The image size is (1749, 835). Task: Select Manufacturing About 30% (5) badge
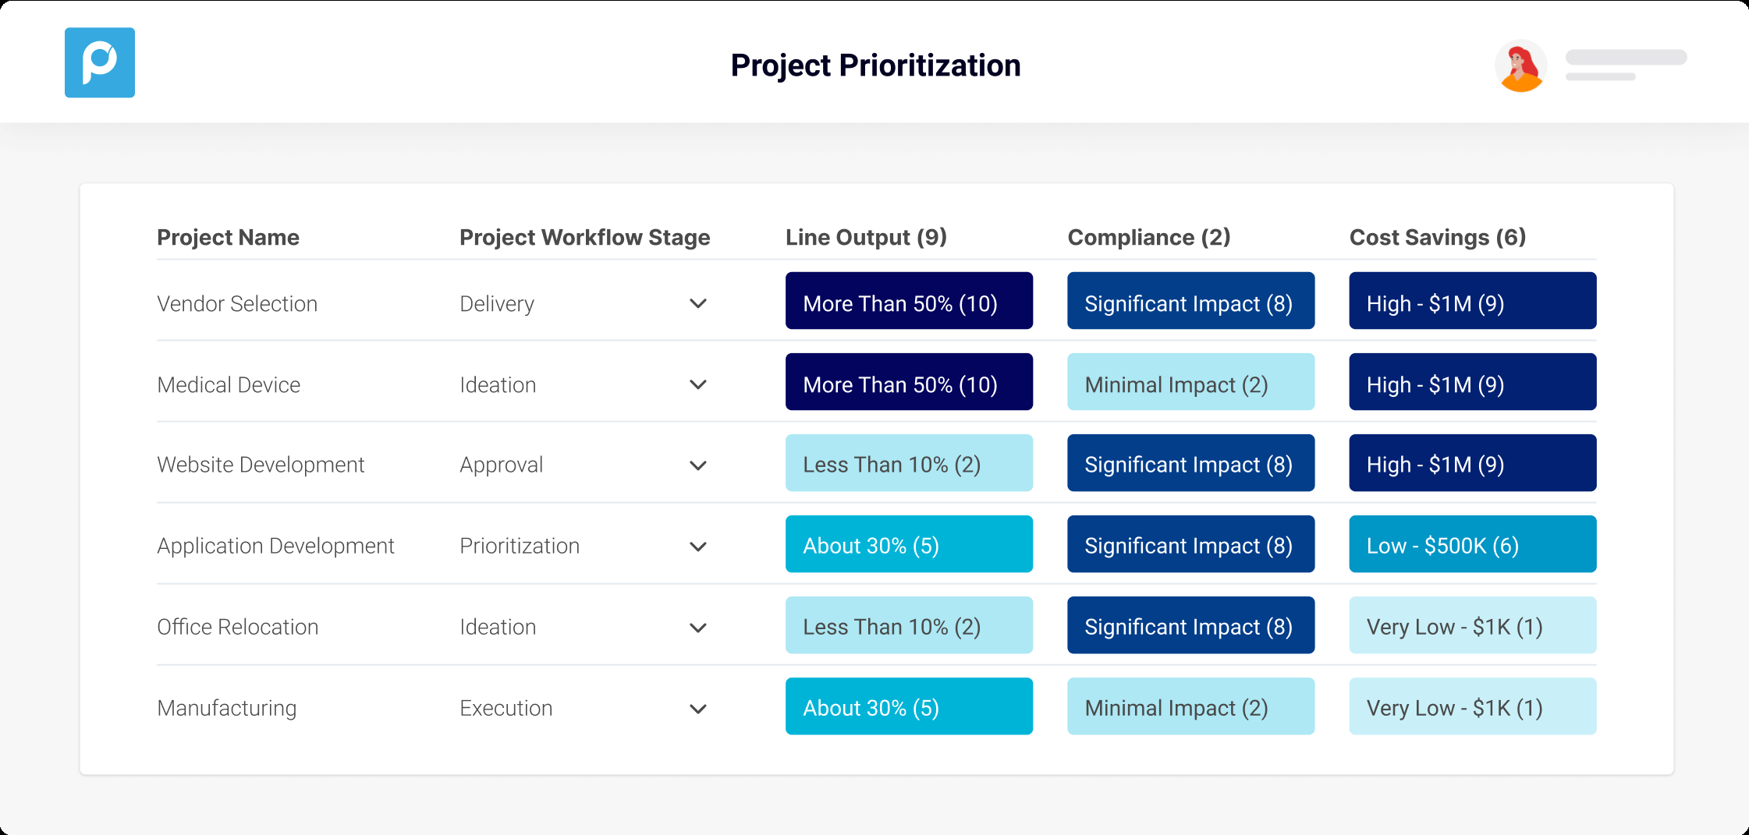point(909,706)
